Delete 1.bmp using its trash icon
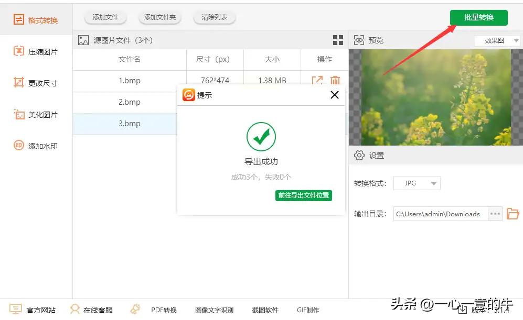This screenshot has height=320, width=523. coord(334,81)
